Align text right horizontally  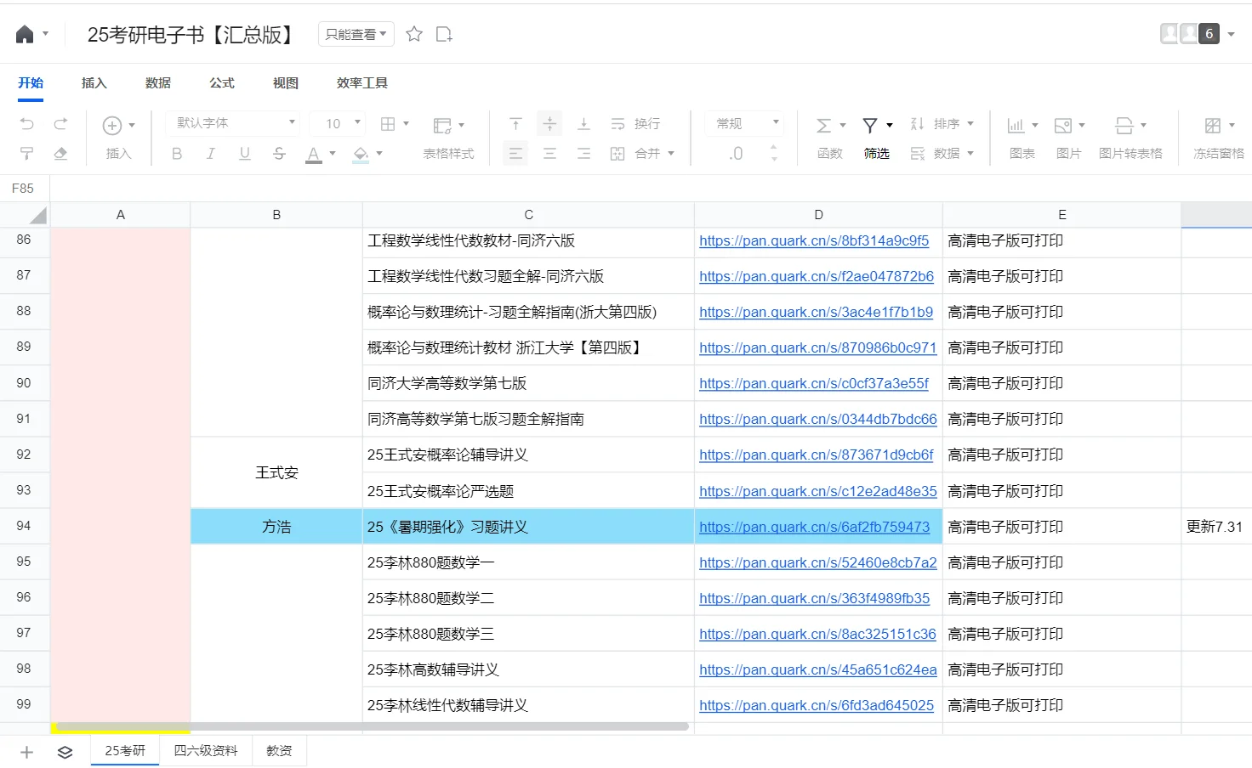pos(583,154)
